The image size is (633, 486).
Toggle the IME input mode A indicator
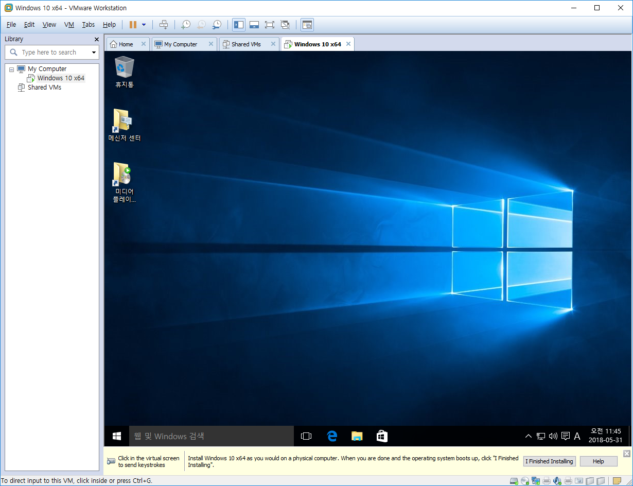(x=577, y=436)
